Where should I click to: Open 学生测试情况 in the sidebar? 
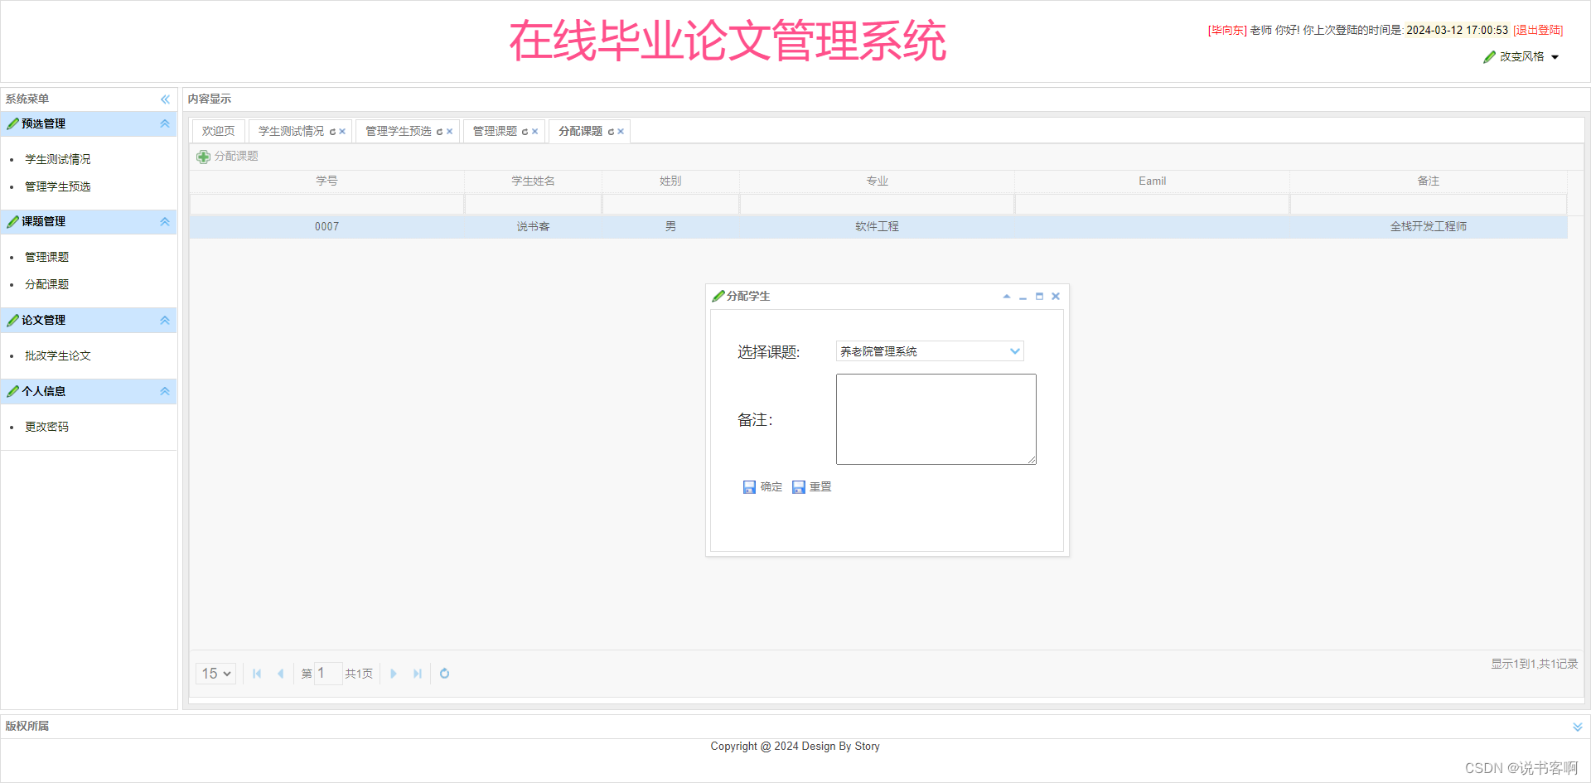pos(58,159)
